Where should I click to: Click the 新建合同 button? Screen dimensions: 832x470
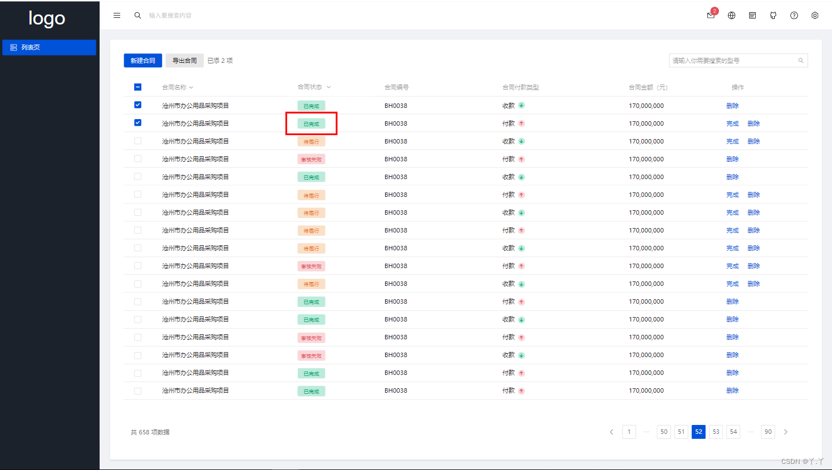coord(143,61)
